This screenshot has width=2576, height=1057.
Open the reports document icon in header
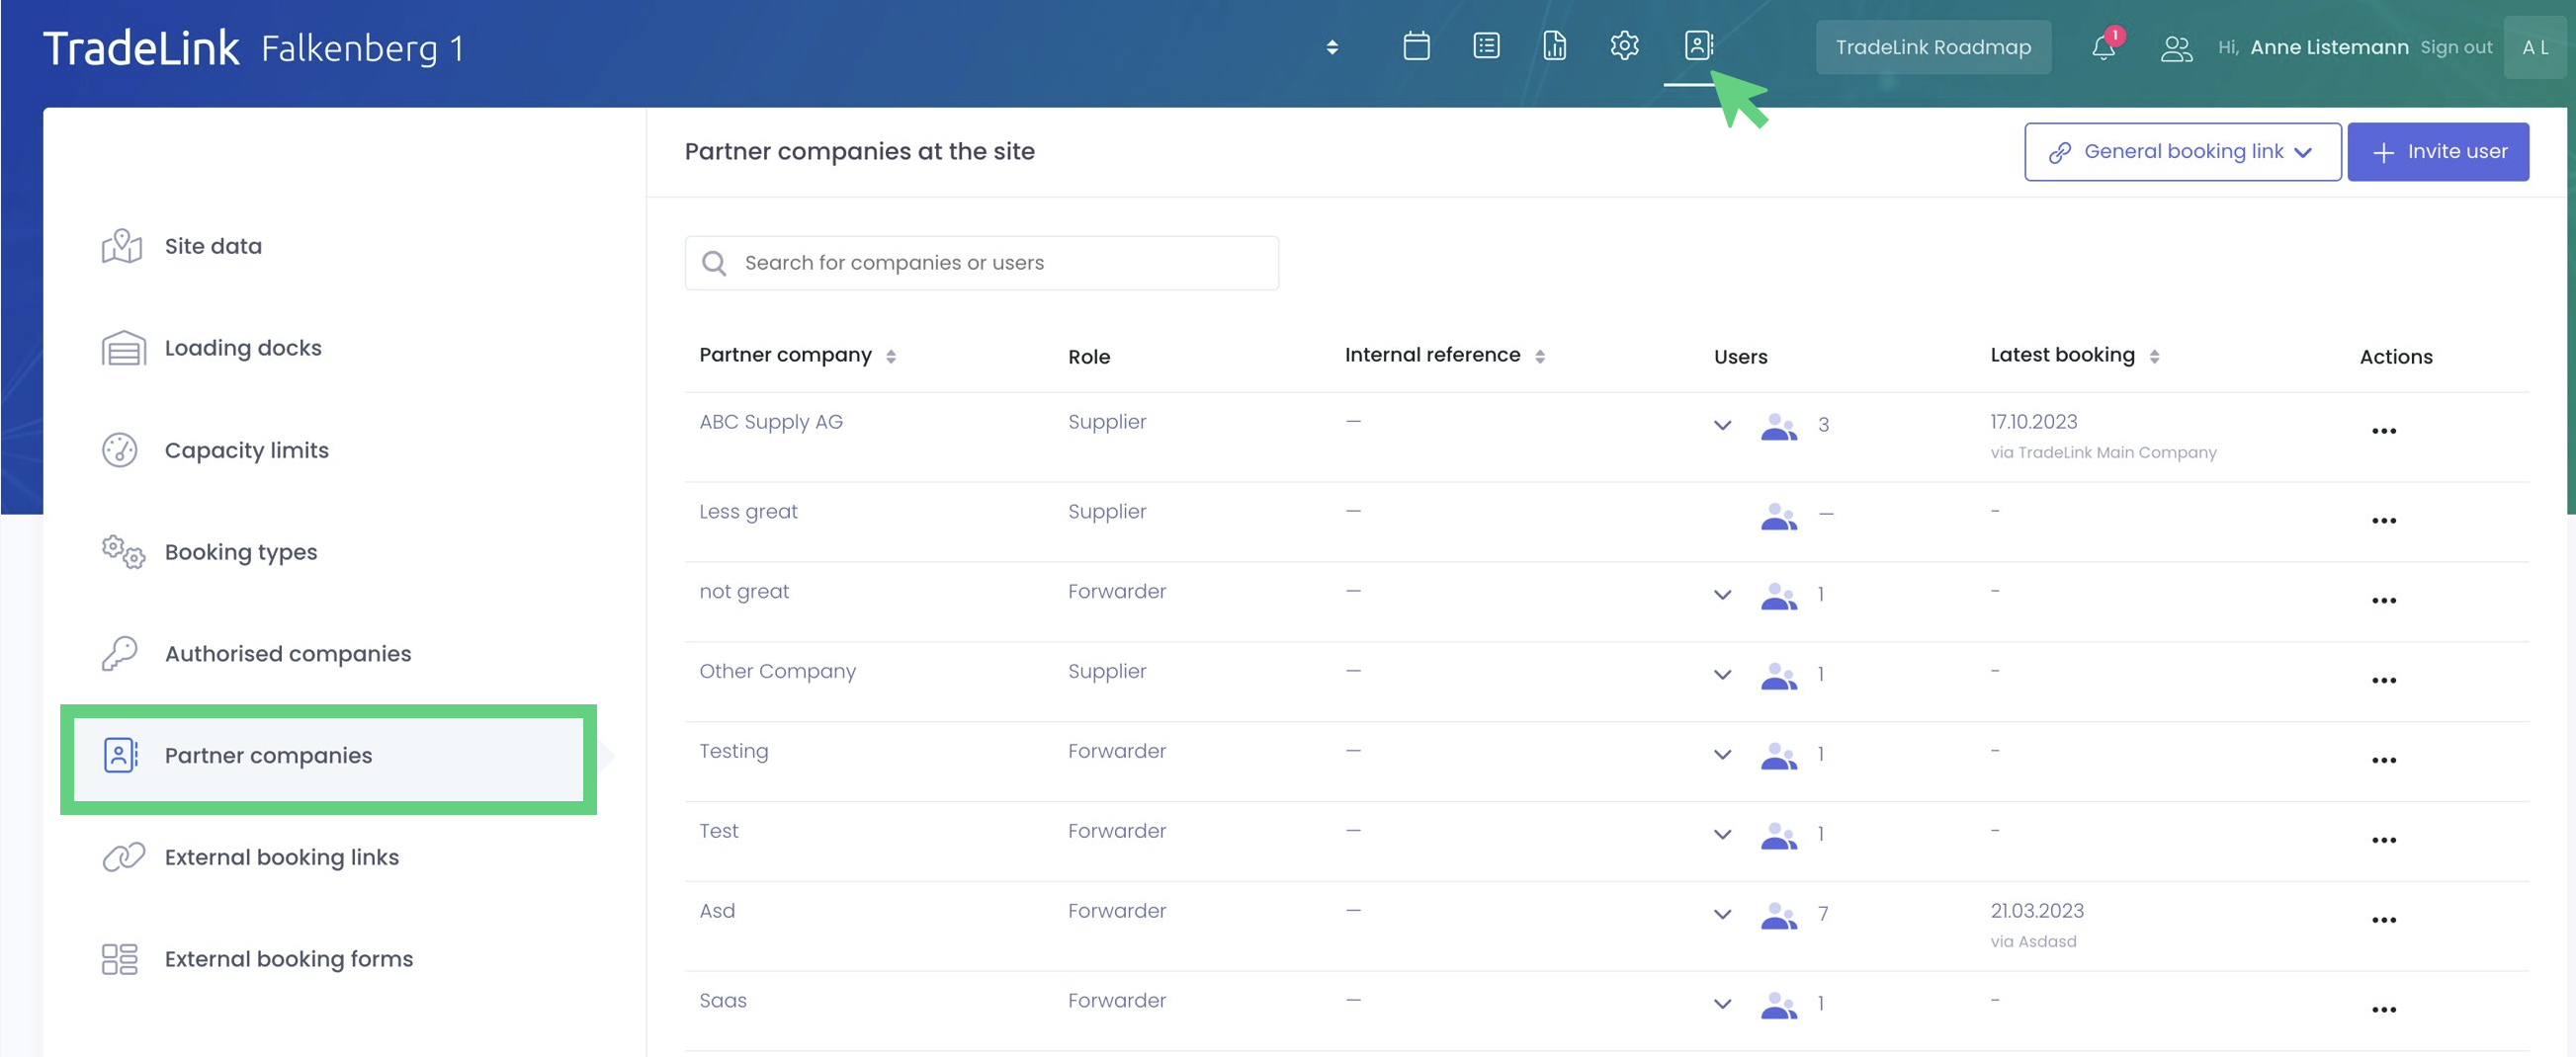pos(1554,46)
